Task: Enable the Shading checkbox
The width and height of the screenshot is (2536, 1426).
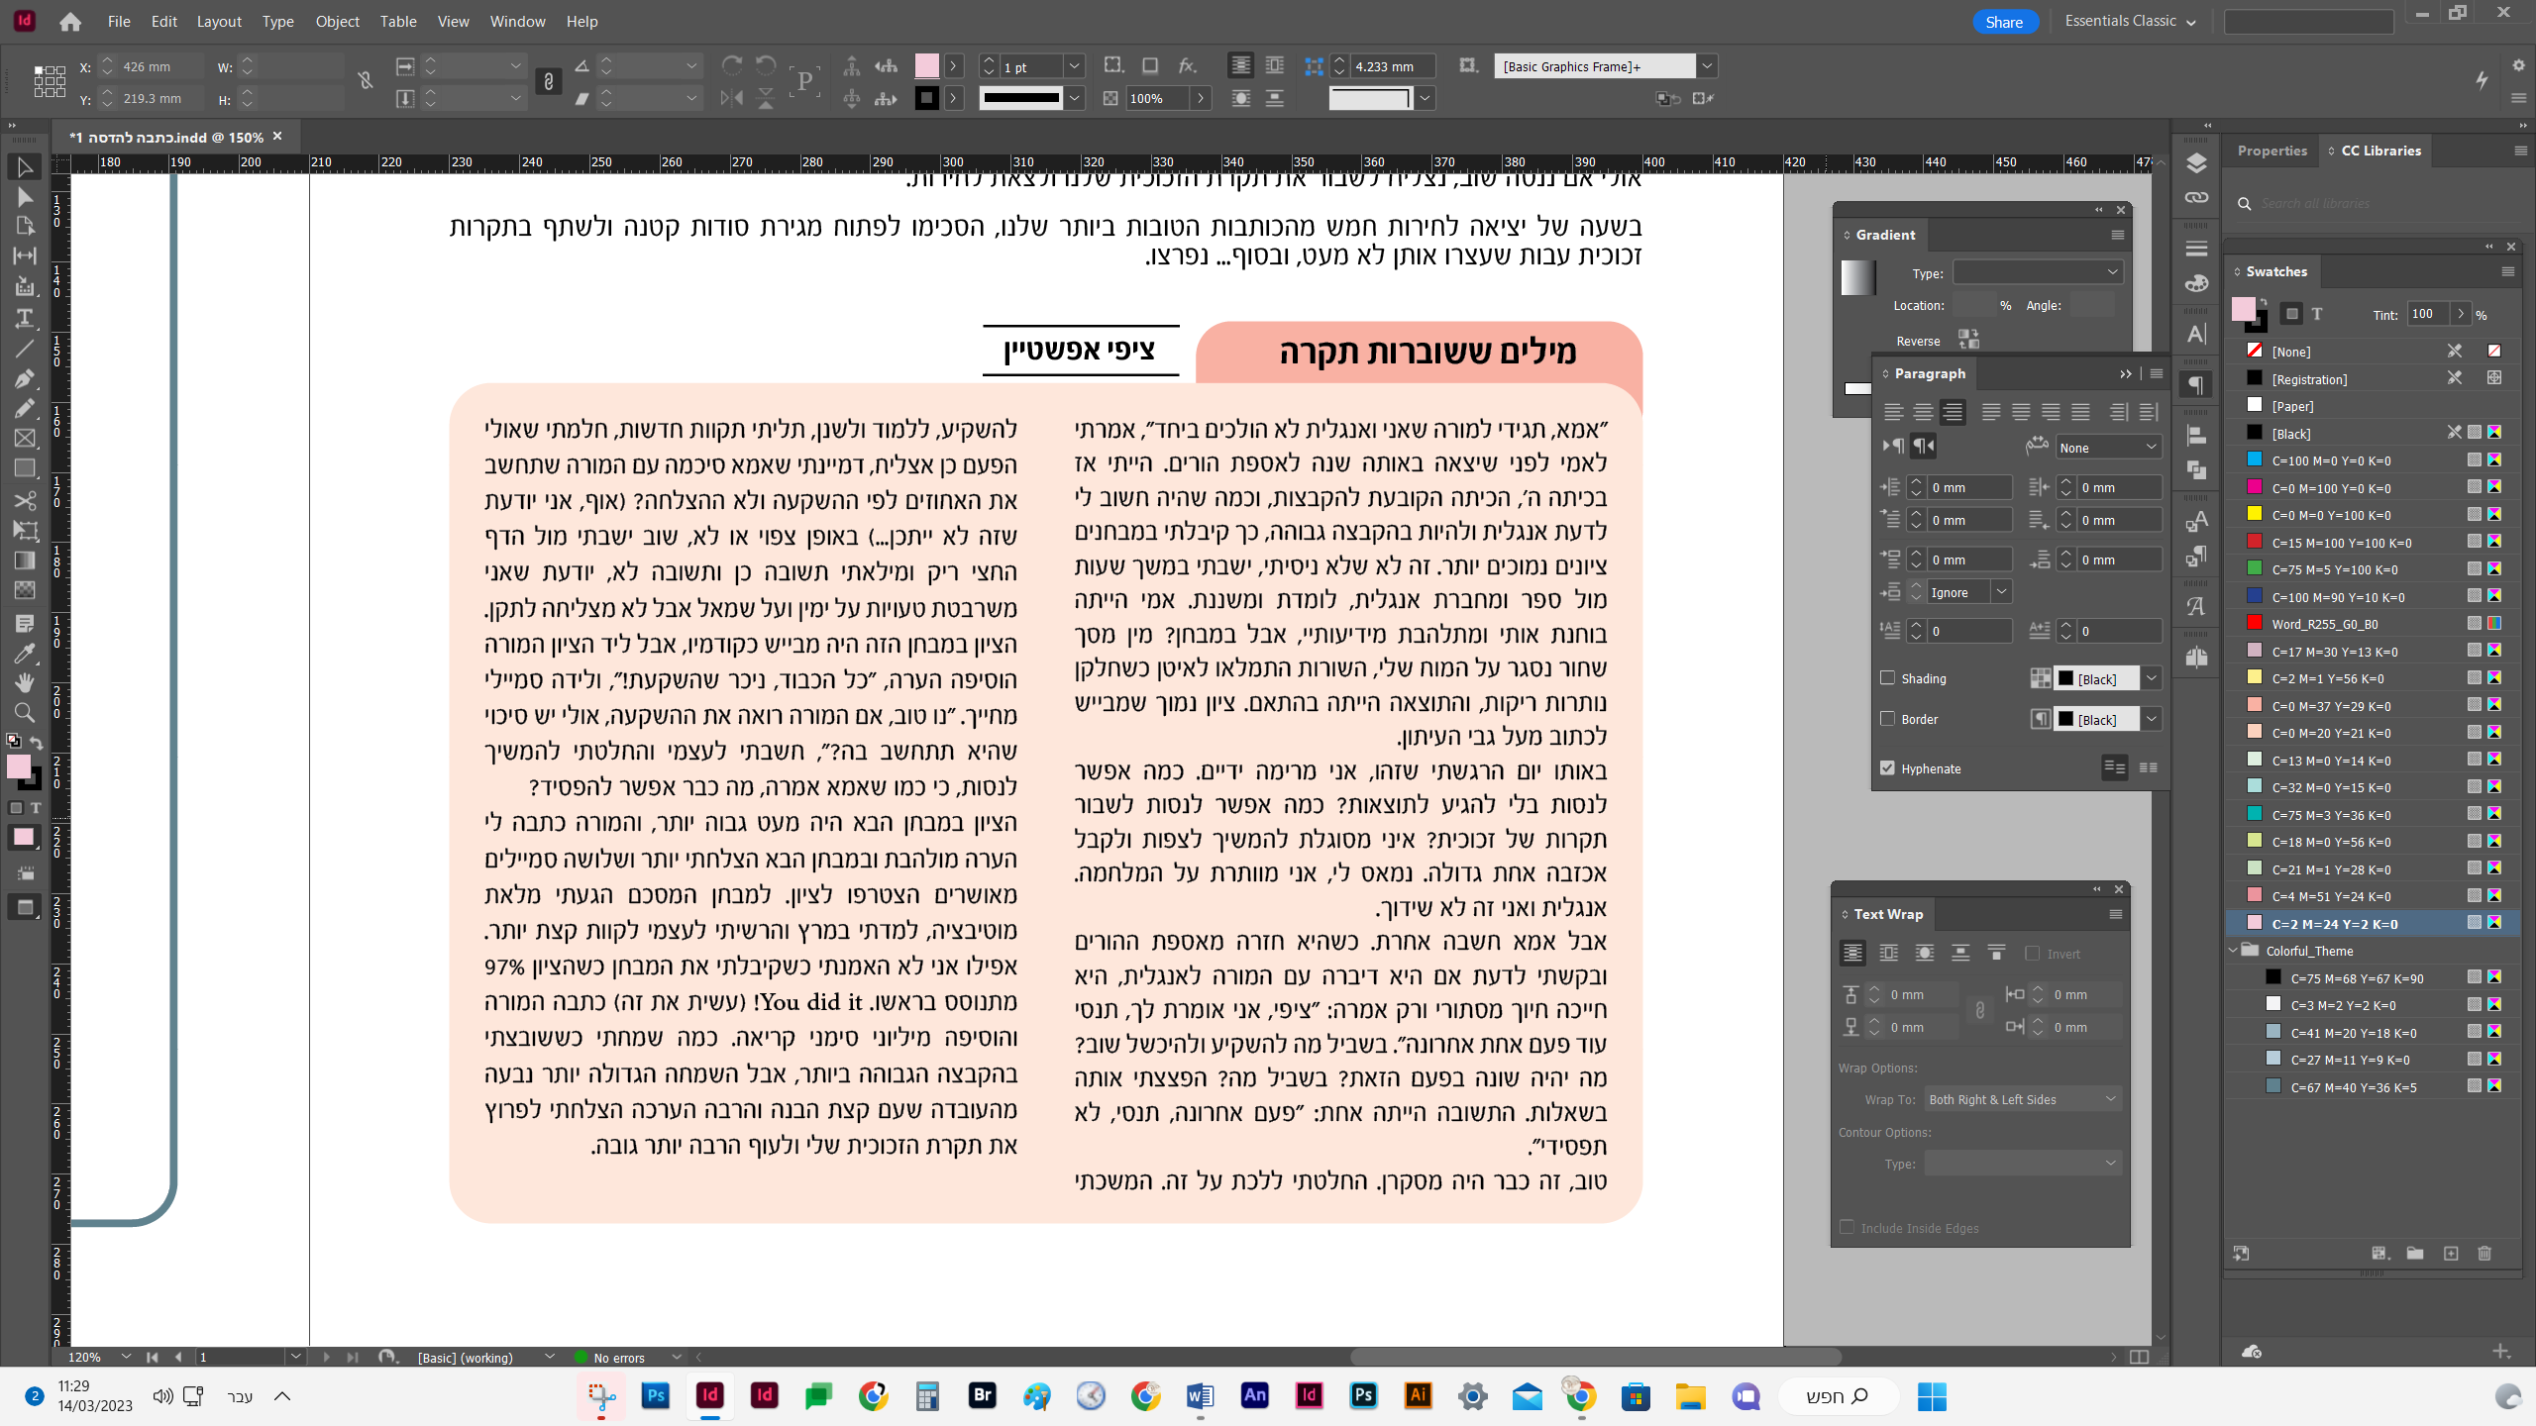Action: tap(1887, 678)
